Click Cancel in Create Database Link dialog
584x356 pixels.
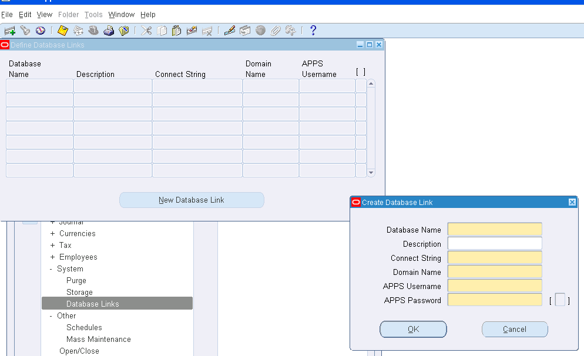point(515,329)
